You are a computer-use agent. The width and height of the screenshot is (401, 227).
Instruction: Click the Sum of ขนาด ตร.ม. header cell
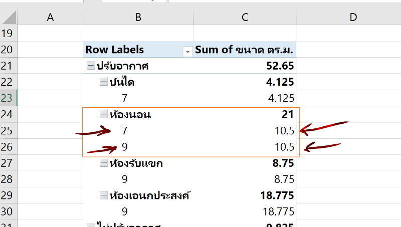coord(244,50)
